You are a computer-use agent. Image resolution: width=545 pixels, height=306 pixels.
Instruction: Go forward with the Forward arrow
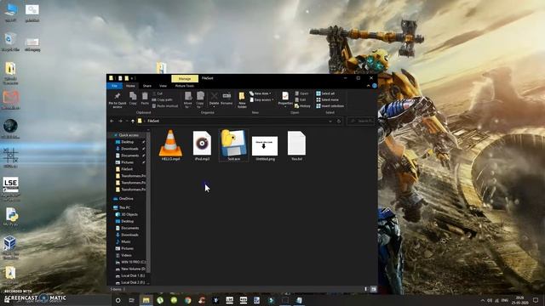pyautogui.click(x=120, y=121)
